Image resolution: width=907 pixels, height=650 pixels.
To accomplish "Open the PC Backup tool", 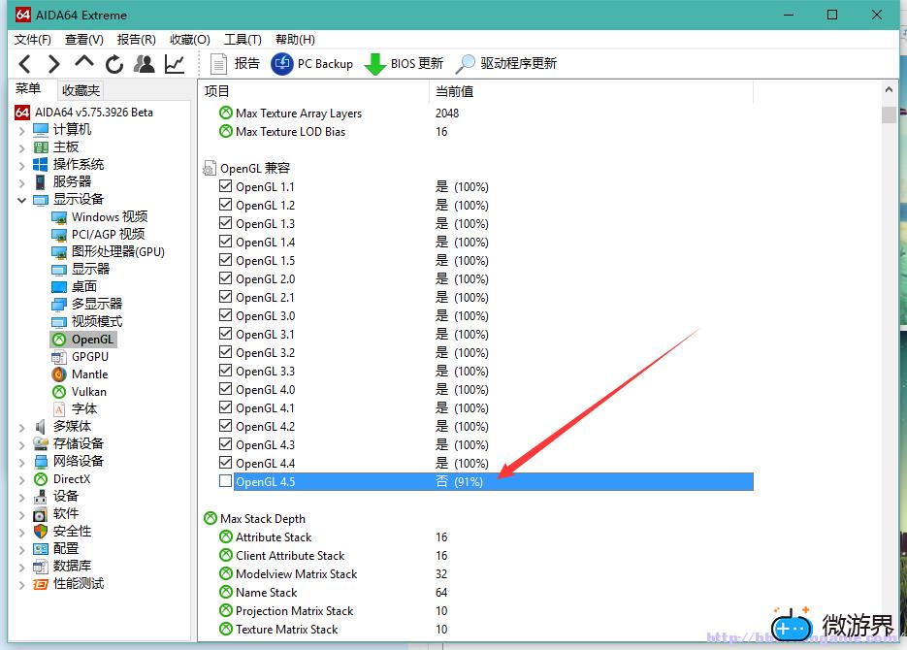I will 311,64.
